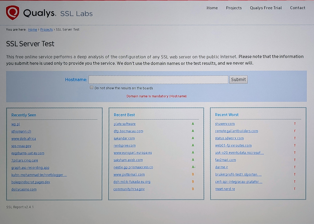Open darme.ir link
314x224 pixels.
(222, 167)
